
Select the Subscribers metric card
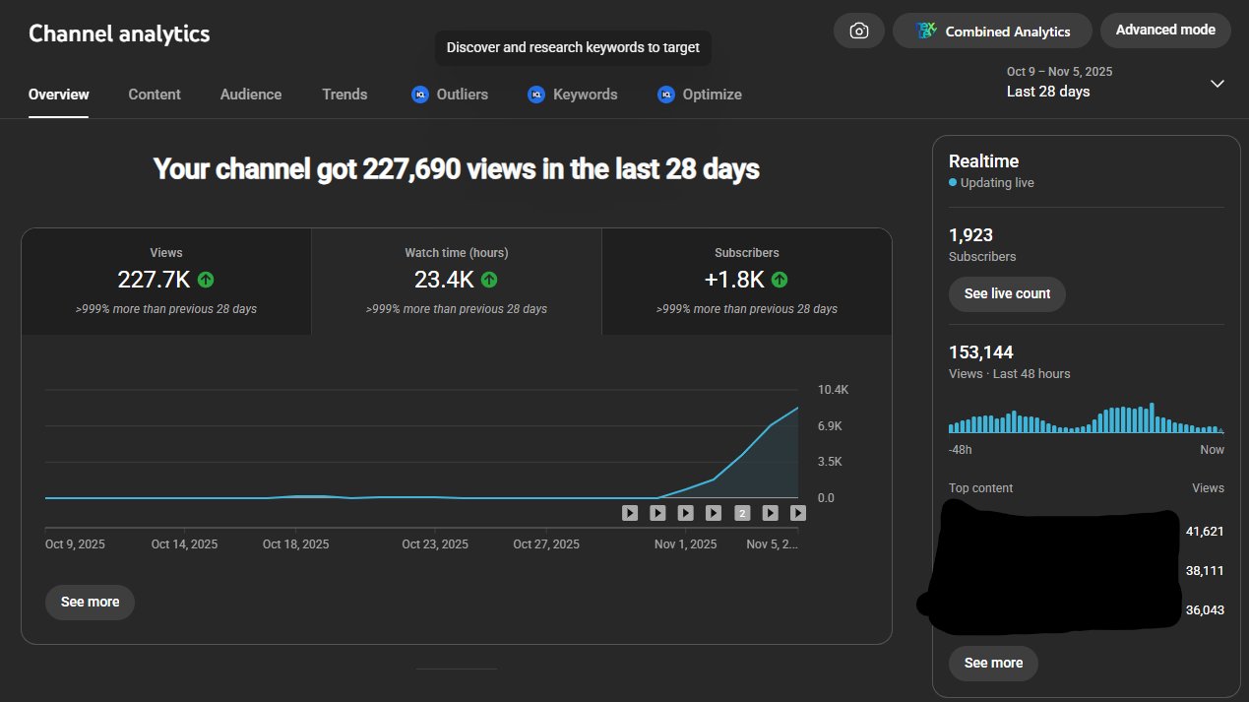[747, 282]
